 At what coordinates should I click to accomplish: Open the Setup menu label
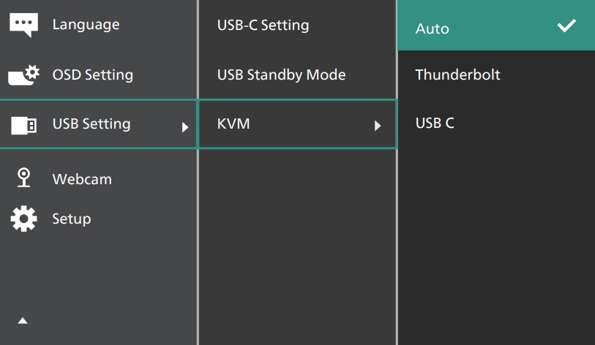[72, 219]
